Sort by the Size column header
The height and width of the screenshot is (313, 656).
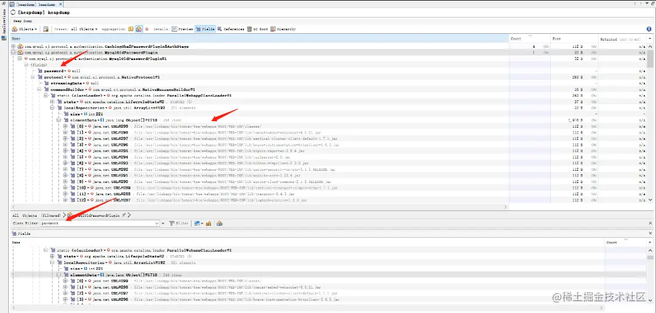[x=573, y=39]
